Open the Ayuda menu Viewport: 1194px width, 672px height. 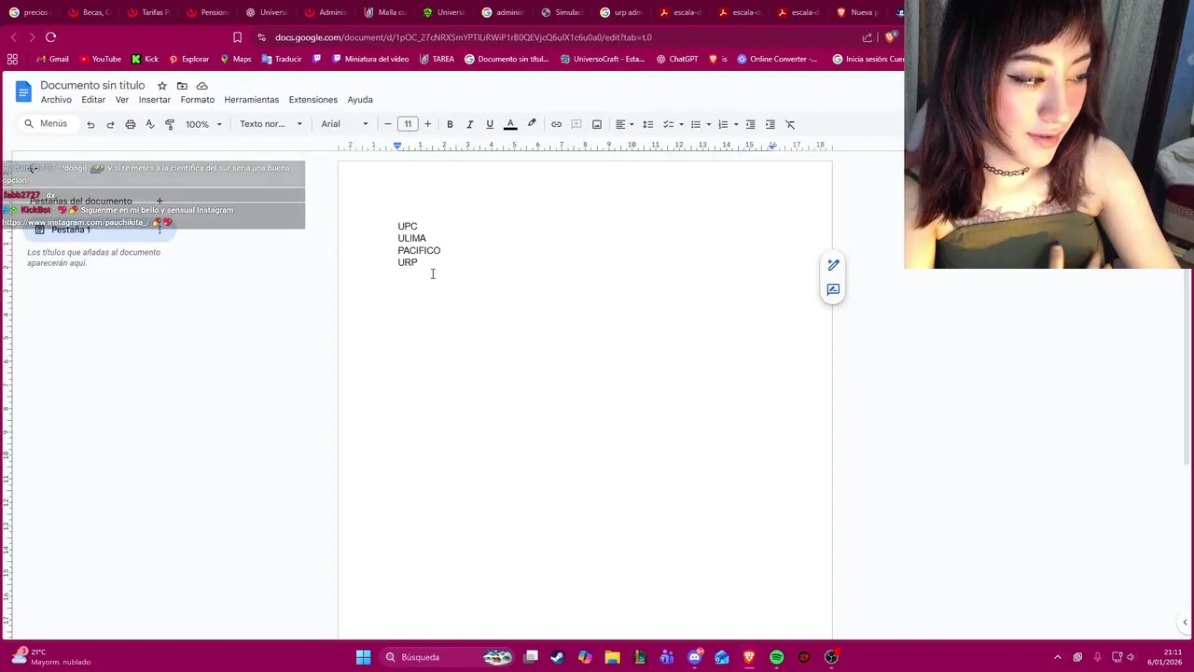pyautogui.click(x=360, y=100)
